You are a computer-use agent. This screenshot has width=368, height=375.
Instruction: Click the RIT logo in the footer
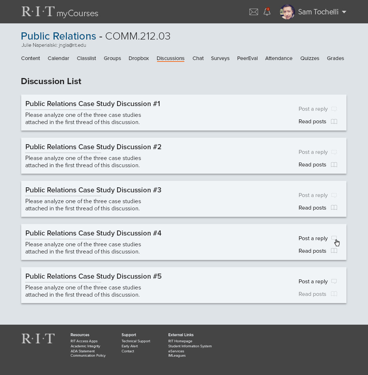tap(38, 338)
